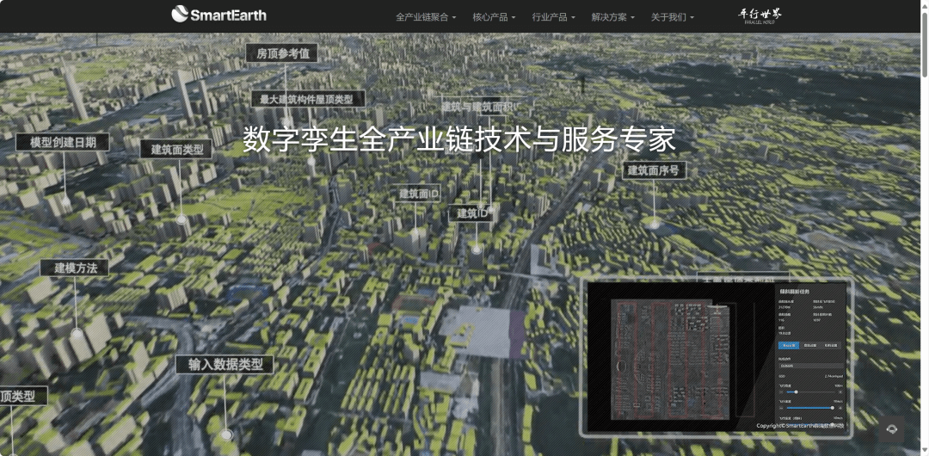Image resolution: width=929 pixels, height=456 pixels.
Task: Open the 关于我们 navigation menu
Action: (x=672, y=17)
